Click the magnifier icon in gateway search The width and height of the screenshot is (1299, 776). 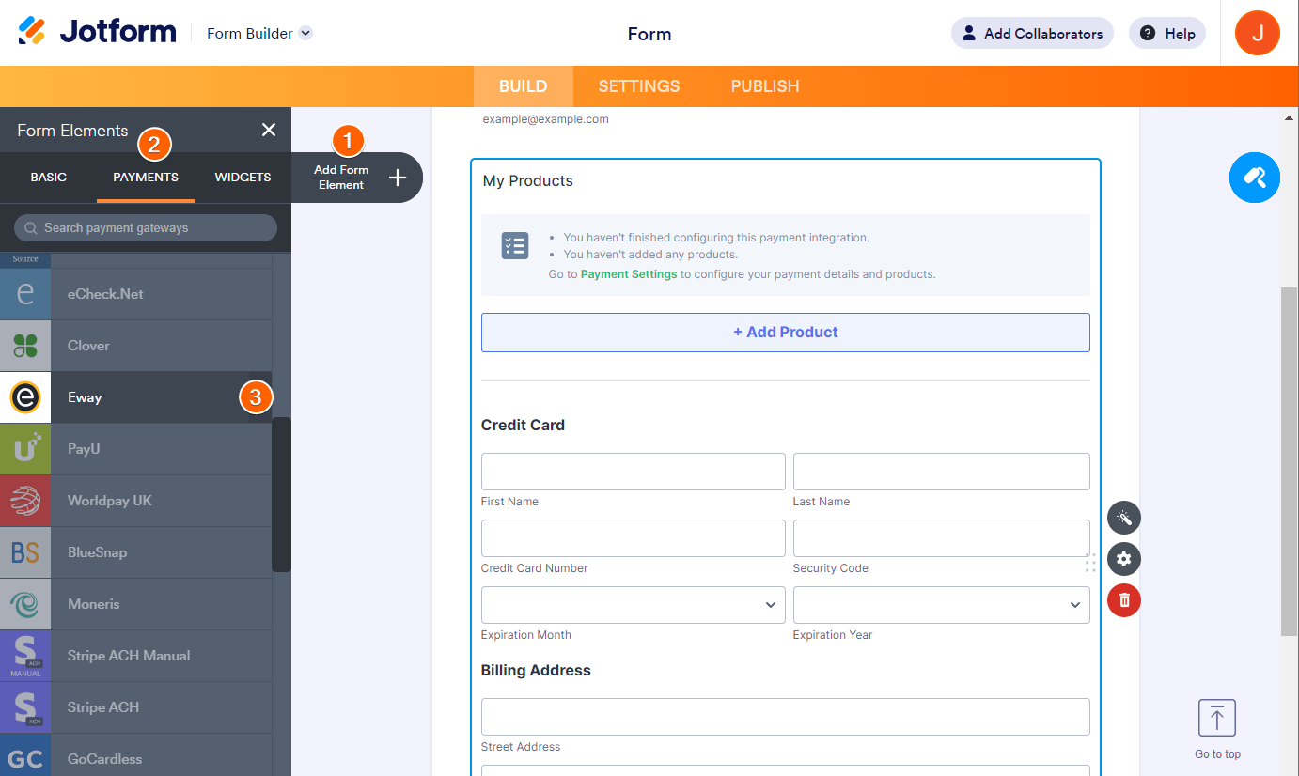click(32, 227)
